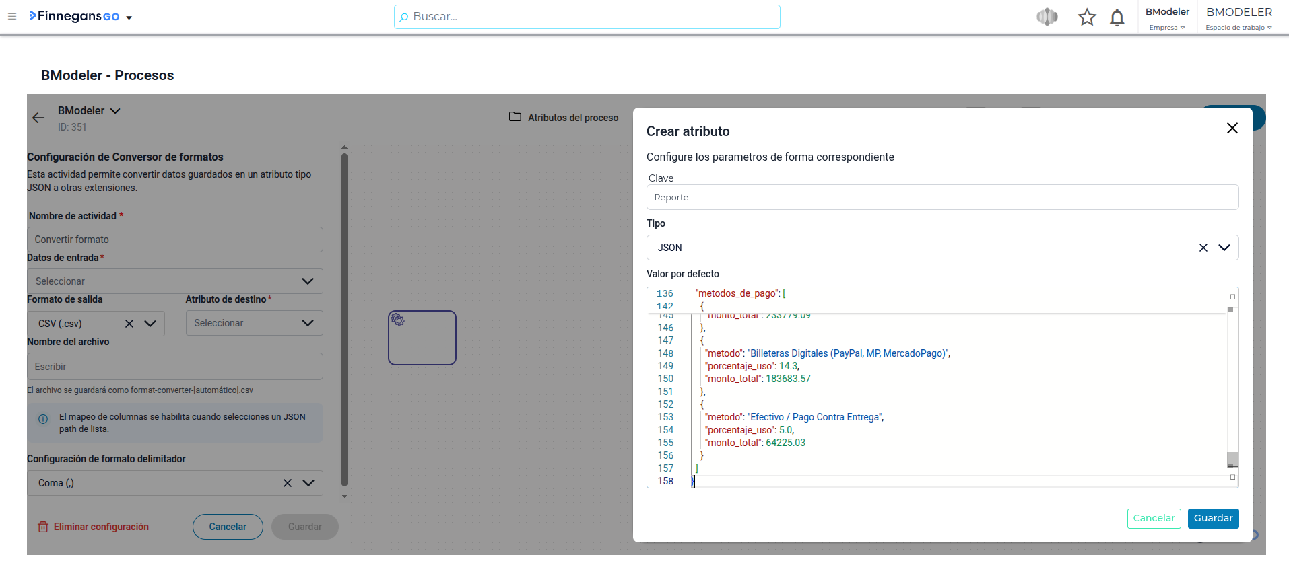
Task: Click the info icon in mapping notice
Action: click(x=43, y=419)
